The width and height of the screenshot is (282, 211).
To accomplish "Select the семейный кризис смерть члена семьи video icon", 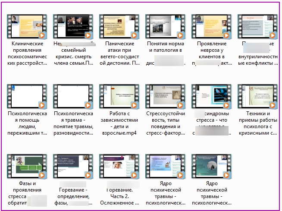I will coord(72,27).
